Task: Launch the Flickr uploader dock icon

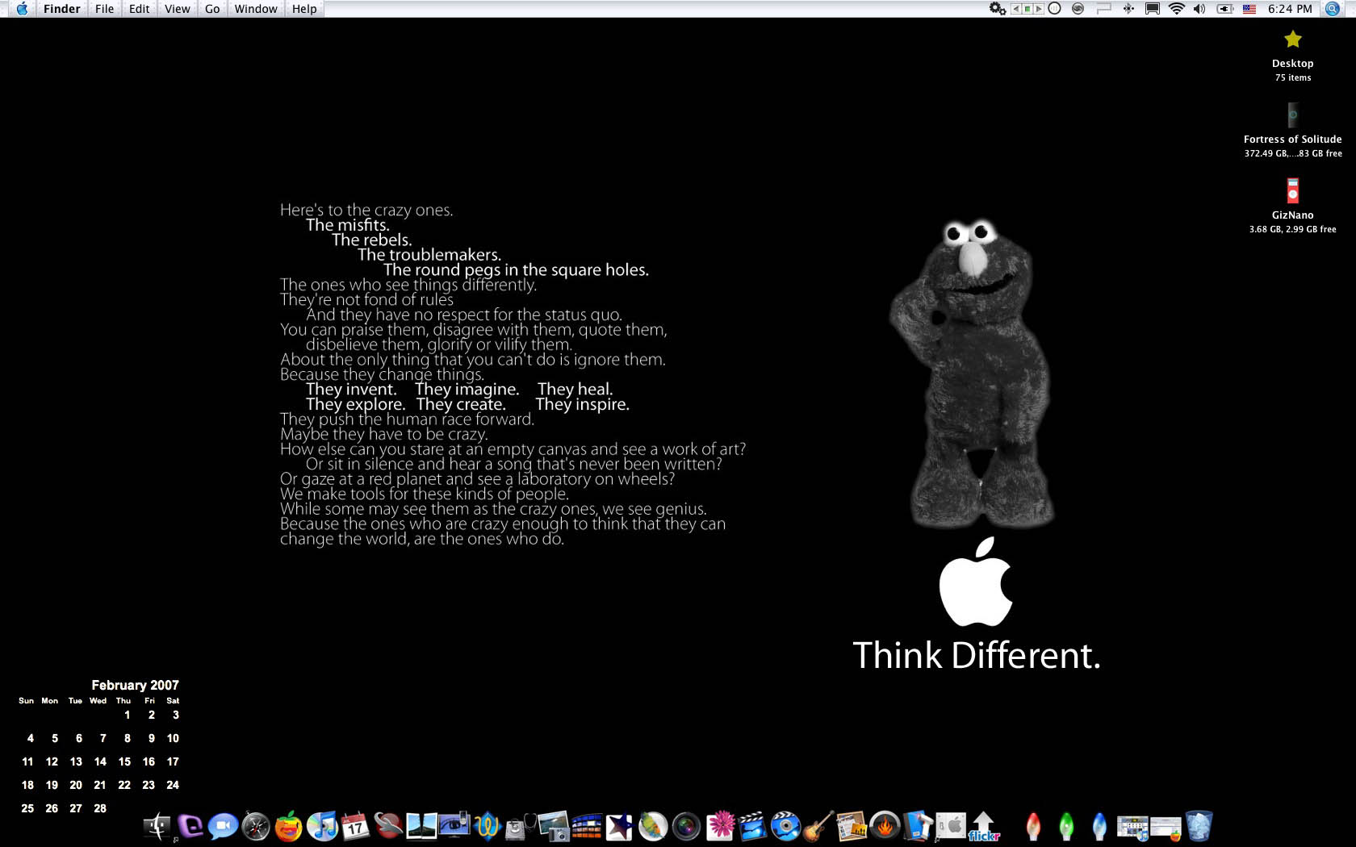Action: pyautogui.click(x=984, y=826)
